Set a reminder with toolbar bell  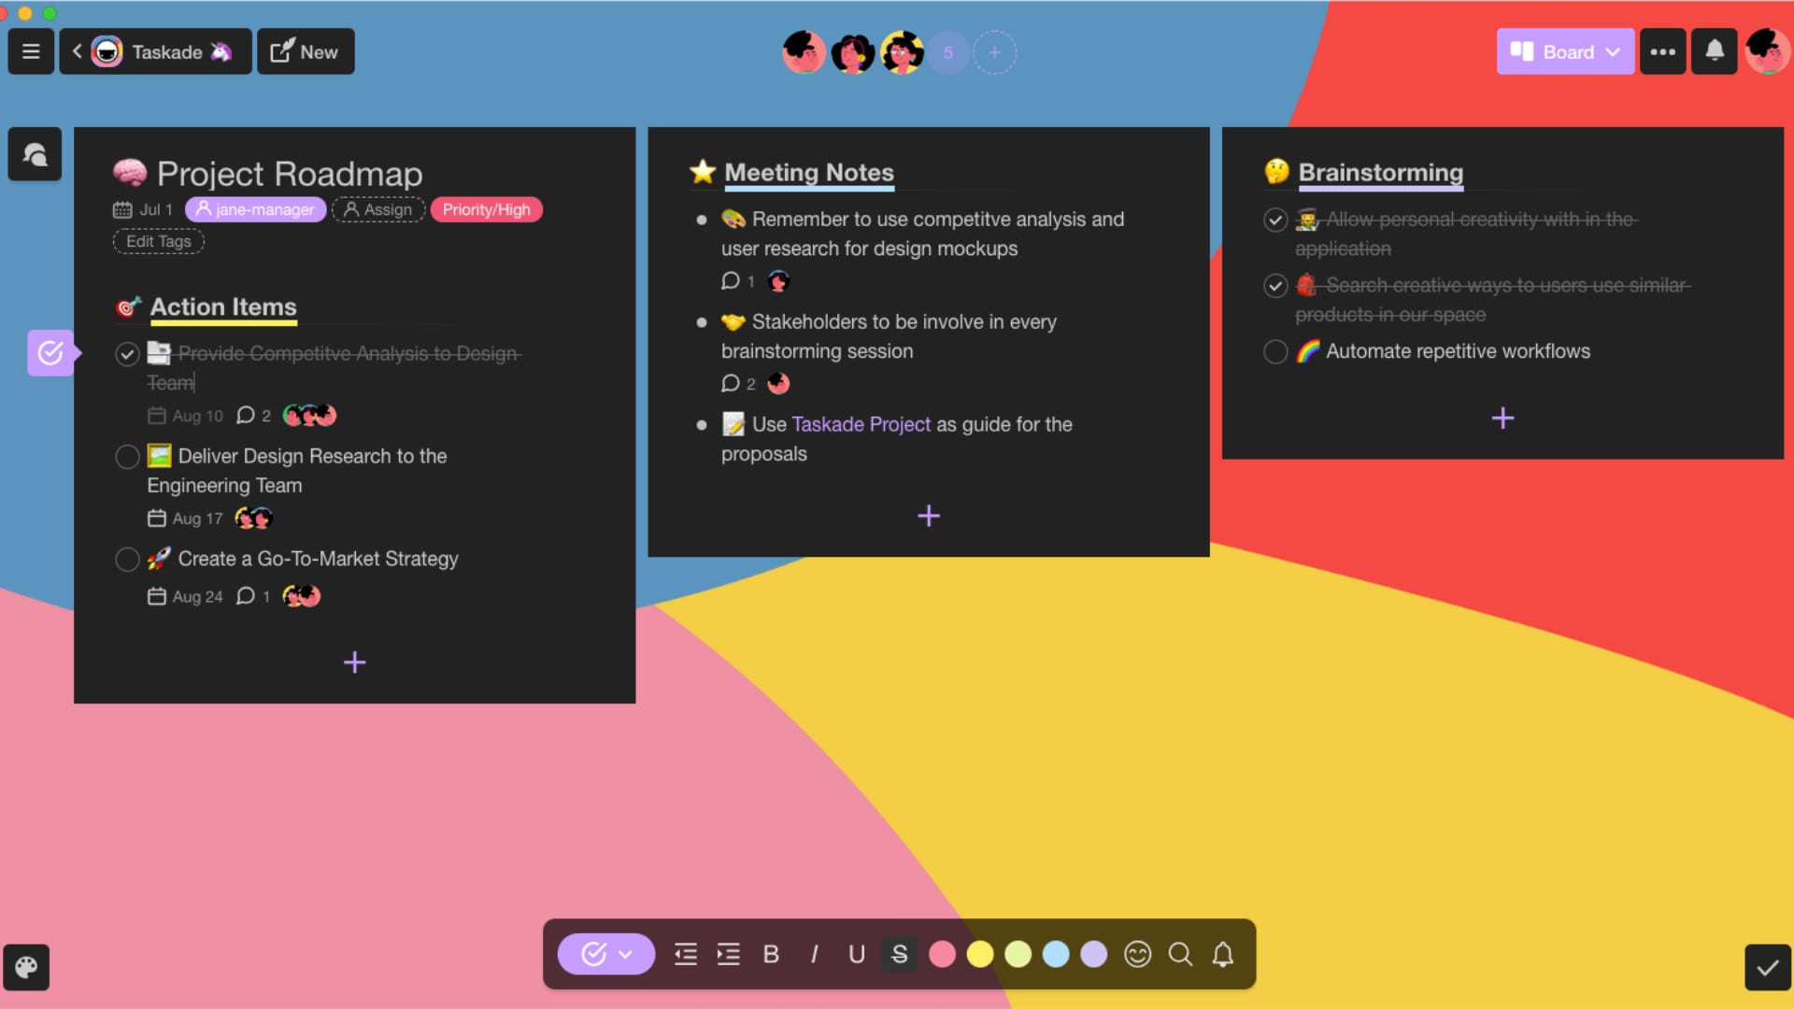[1223, 954]
